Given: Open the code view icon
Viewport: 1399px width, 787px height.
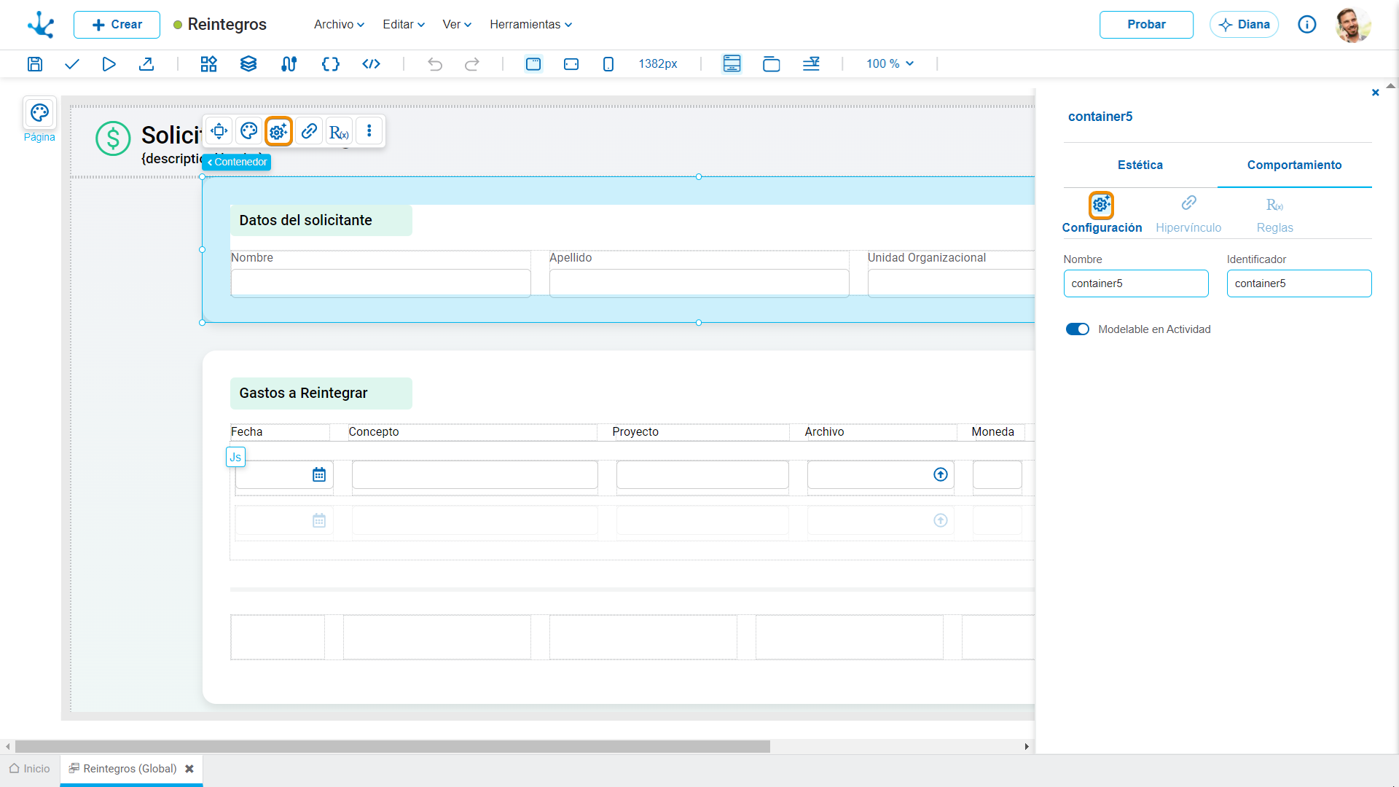Looking at the screenshot, I should [x=371, y=64].
